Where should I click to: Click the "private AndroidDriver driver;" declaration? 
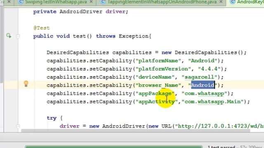[x=81, y=12]
